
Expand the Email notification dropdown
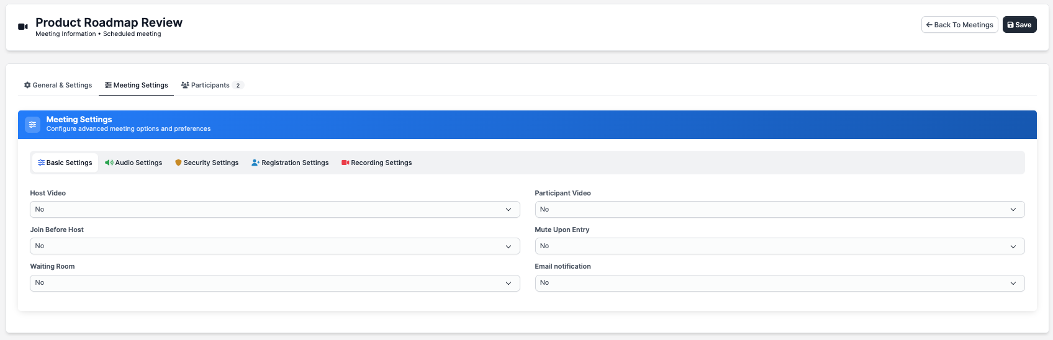[x=779, y=283]
